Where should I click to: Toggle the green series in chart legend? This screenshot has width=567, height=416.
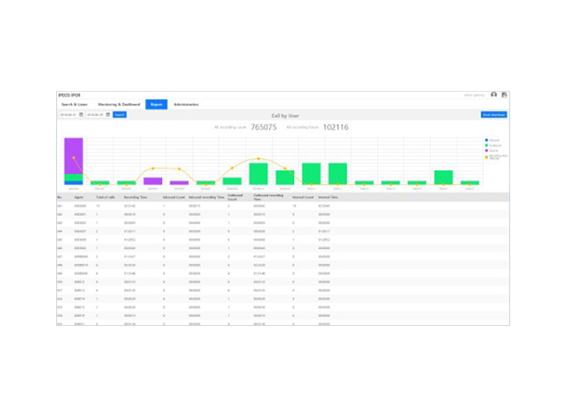tap(485, 145)
